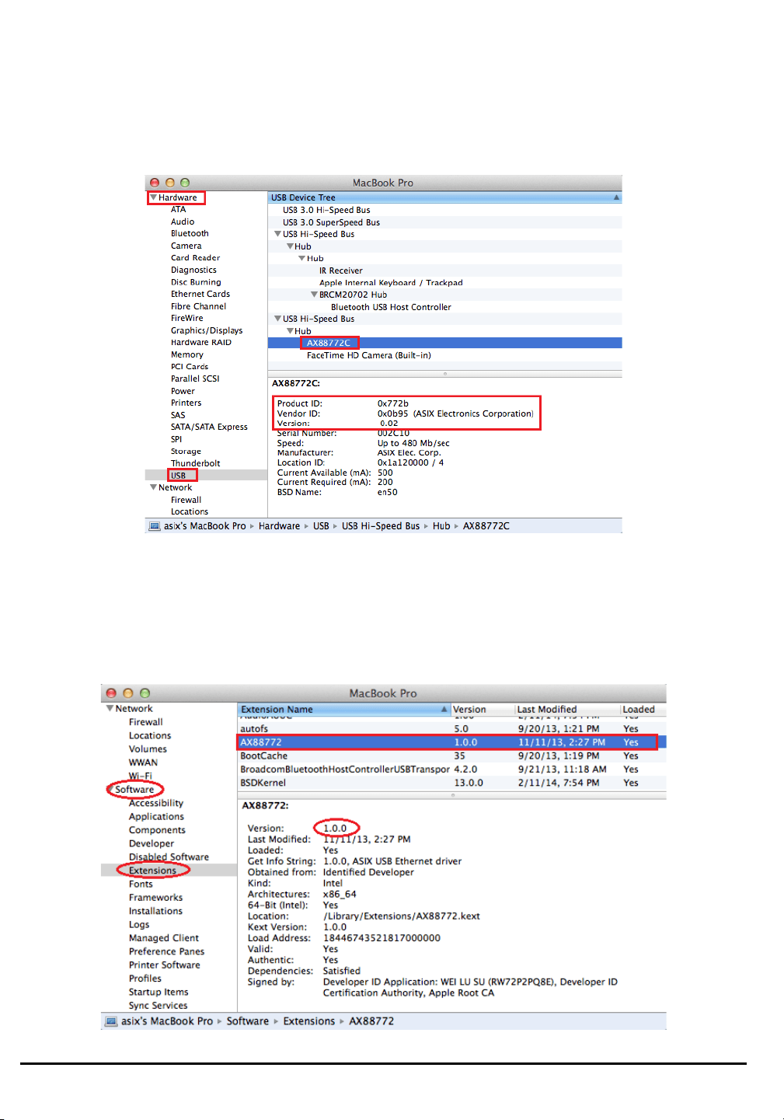
Task: Select Disc Burning in the sidebar
Action: 196,282
